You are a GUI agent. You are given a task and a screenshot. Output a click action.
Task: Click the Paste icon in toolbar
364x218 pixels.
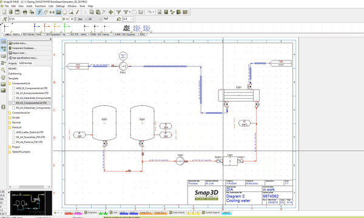(x=98, y=12)
